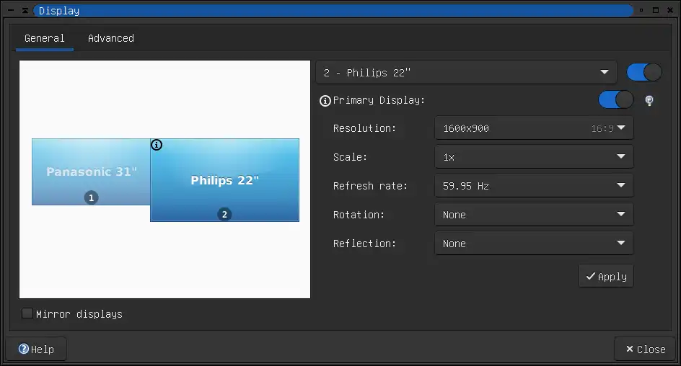This screenshot has height=366, width=681.
Task: Click the checkmark icon on Apply
Action: 590,276
